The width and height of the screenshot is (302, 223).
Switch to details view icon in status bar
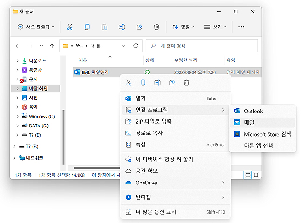coord(248,175)
